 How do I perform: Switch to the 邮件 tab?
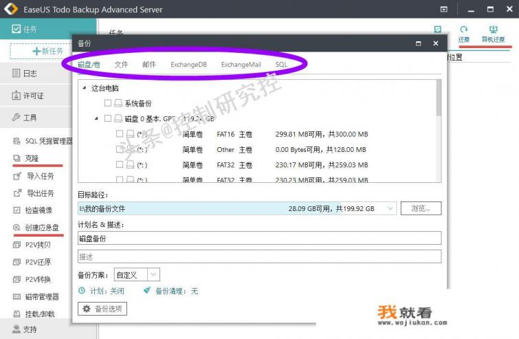(x=149, y=65)
